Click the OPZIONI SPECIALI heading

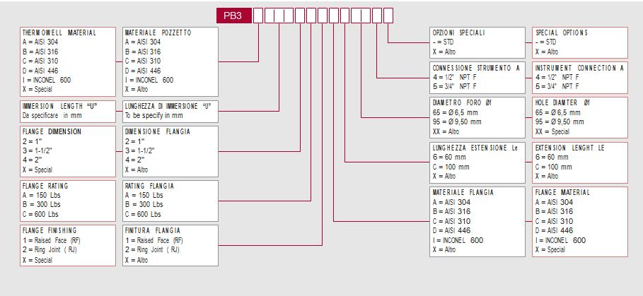tap(459, 33)
